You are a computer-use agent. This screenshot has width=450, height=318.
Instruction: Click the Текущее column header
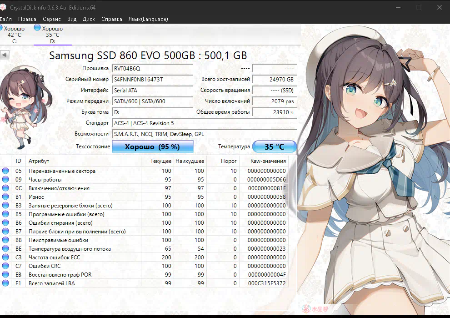[x=157, y=161]
